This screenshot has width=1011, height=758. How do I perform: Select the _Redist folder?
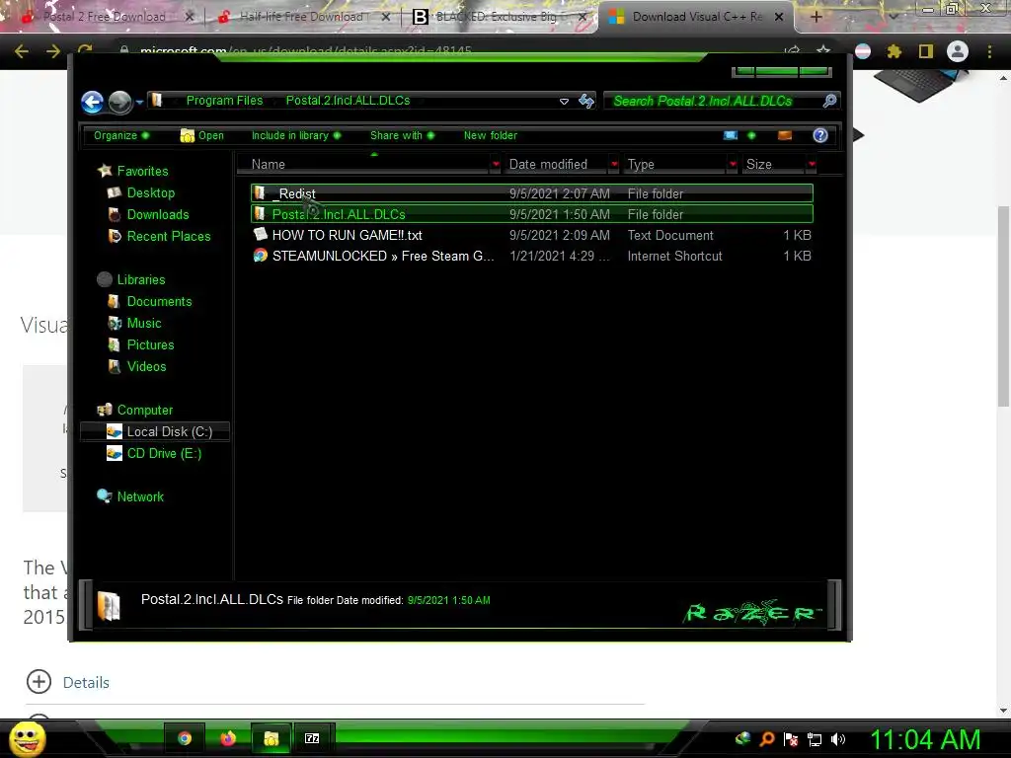point(532,193)
